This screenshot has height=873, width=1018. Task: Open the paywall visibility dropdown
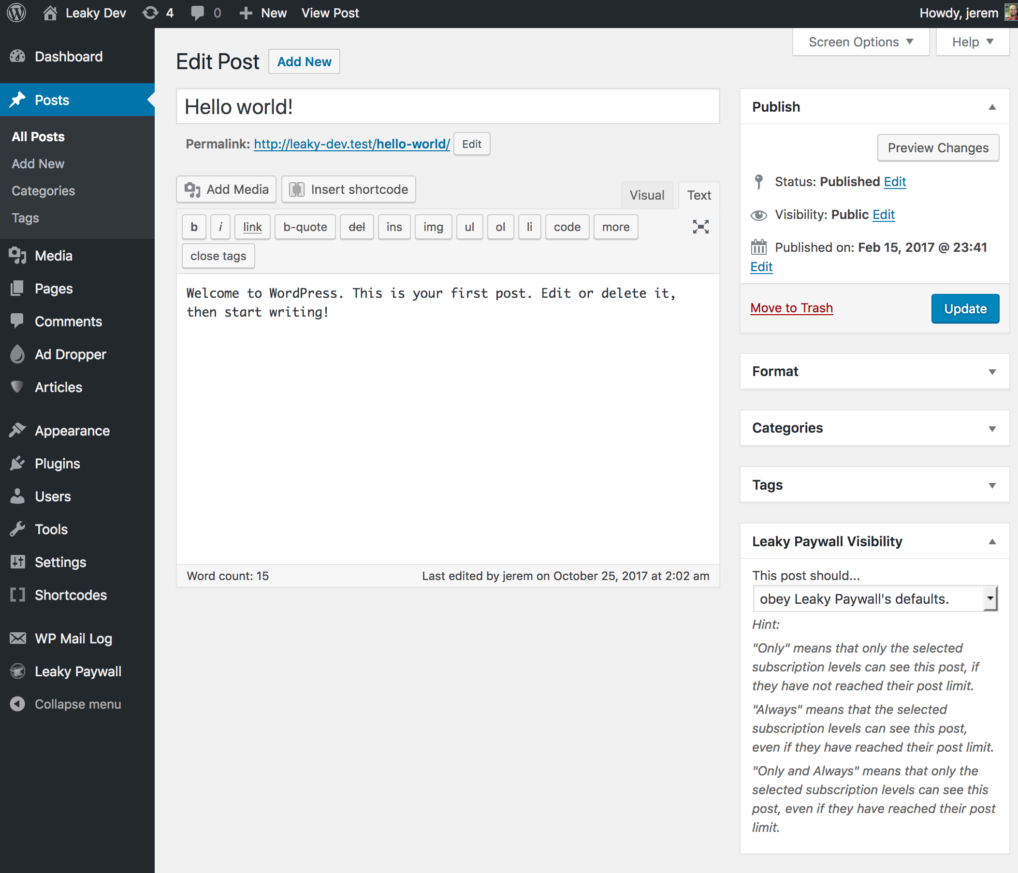[874, 599]
